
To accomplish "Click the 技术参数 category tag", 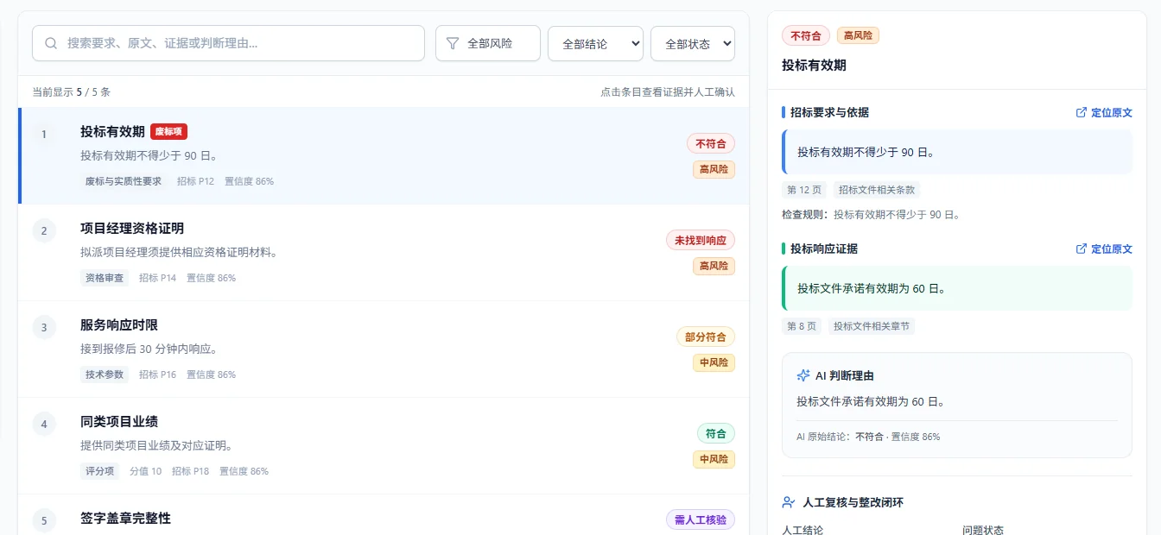I will tap(105, 374).
